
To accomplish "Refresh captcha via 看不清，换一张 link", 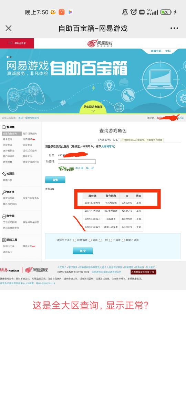I will [x=84, y=168].
